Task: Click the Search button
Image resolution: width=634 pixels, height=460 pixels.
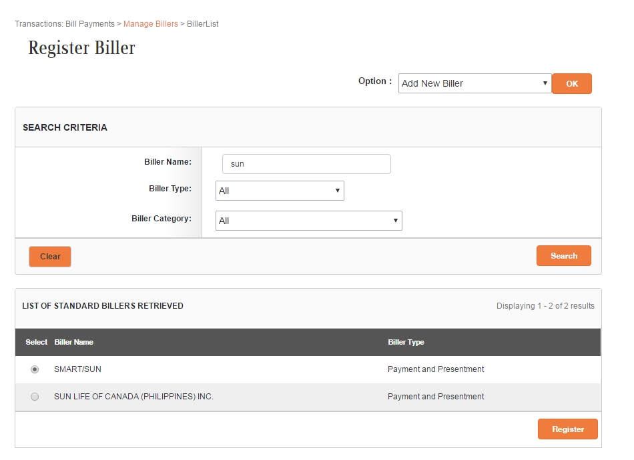Action: click(563, 255)
